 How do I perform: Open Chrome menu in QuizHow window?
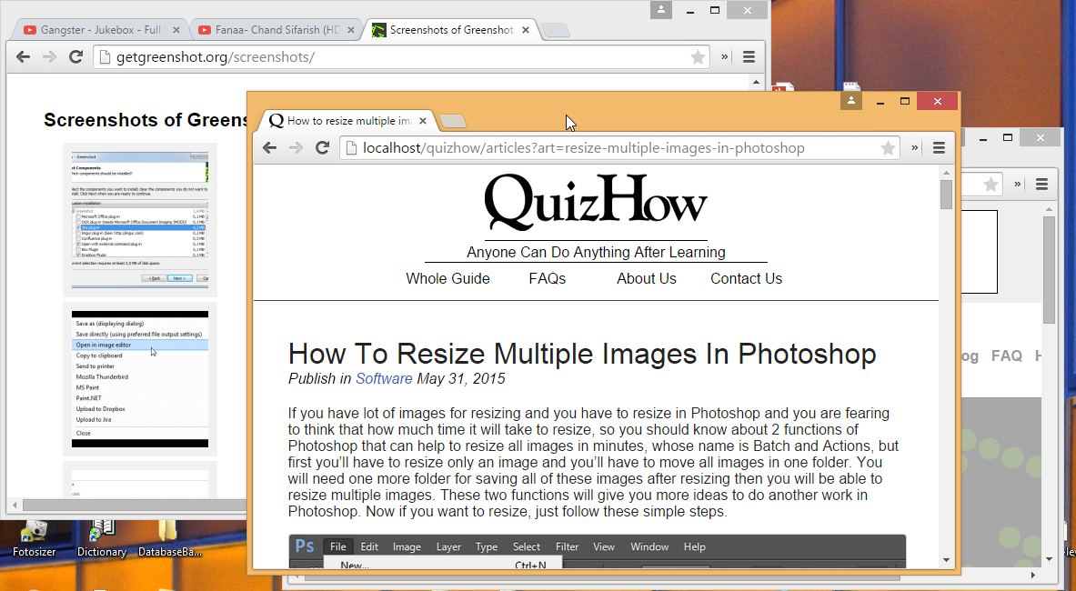pos(939,148)
